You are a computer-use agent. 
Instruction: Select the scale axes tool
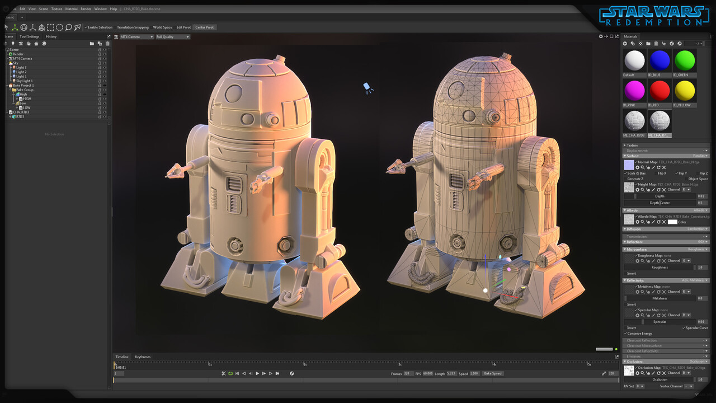[x=33, y=27]
